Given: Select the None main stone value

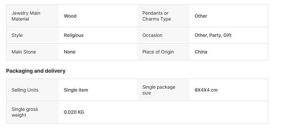Looking at the screenshot, I should click(x=70, y=52).
